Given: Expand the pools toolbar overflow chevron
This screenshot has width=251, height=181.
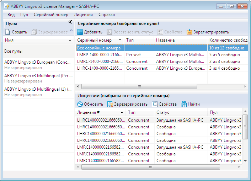Looking at the screenshot, I should click(x=71, y=31).
